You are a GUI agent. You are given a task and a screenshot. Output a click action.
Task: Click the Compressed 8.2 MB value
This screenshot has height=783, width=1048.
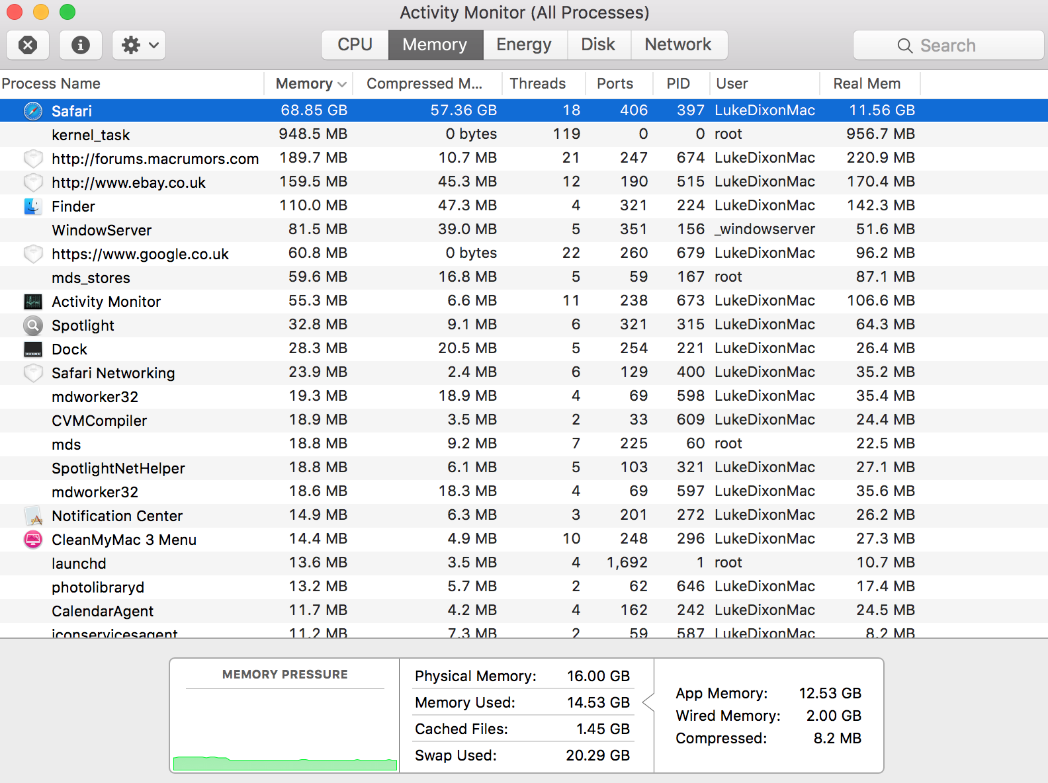point(838,738)
